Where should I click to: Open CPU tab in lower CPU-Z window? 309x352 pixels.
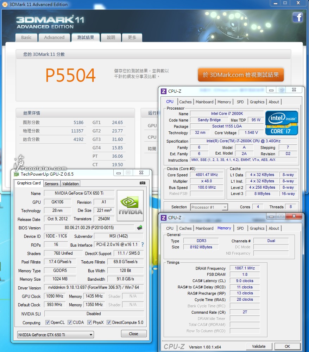170,228
